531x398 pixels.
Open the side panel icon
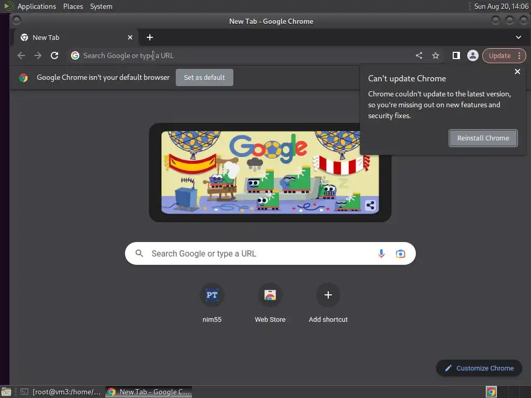point(456,55)
